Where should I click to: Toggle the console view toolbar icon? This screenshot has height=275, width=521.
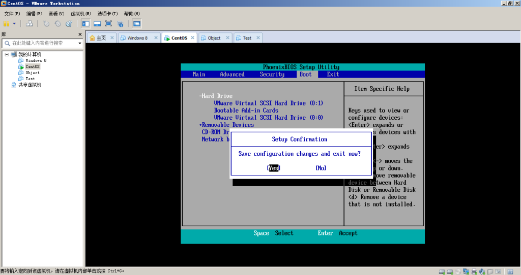(136, 23)
